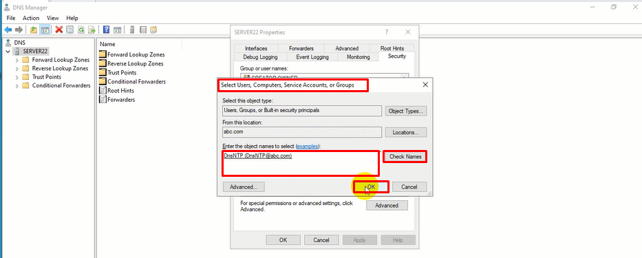Go up one level with folder-arrow icon
642x258 pixels.
pyautogui.click(x=34, y=30)
